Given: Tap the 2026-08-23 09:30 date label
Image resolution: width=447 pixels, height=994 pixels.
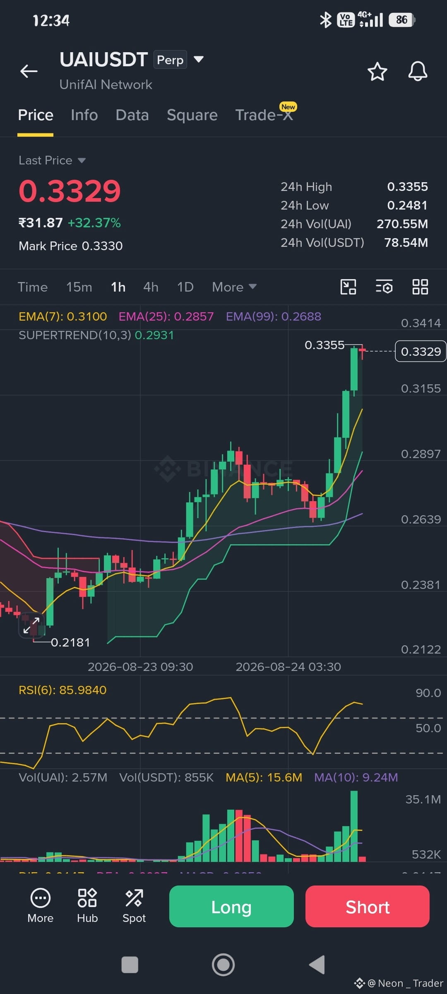Looking at the screenshot, I should pos(140,667).
